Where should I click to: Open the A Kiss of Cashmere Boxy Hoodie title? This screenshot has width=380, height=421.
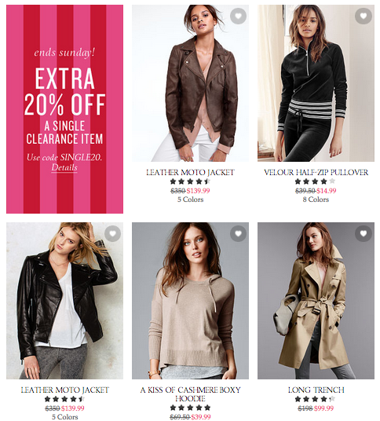190,394
